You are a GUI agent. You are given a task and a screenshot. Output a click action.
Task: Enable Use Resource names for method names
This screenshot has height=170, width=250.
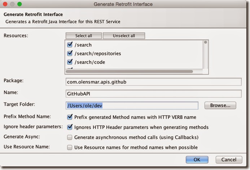coord(70,147)
